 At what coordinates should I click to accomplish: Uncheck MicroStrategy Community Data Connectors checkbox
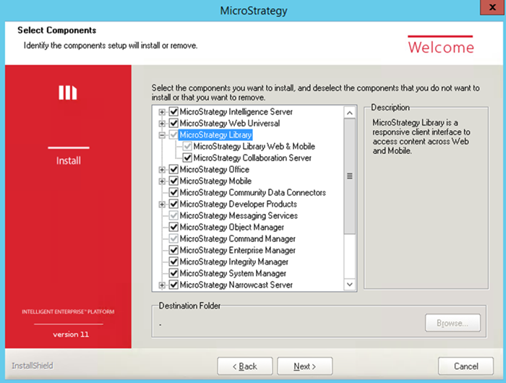(173, 193)
